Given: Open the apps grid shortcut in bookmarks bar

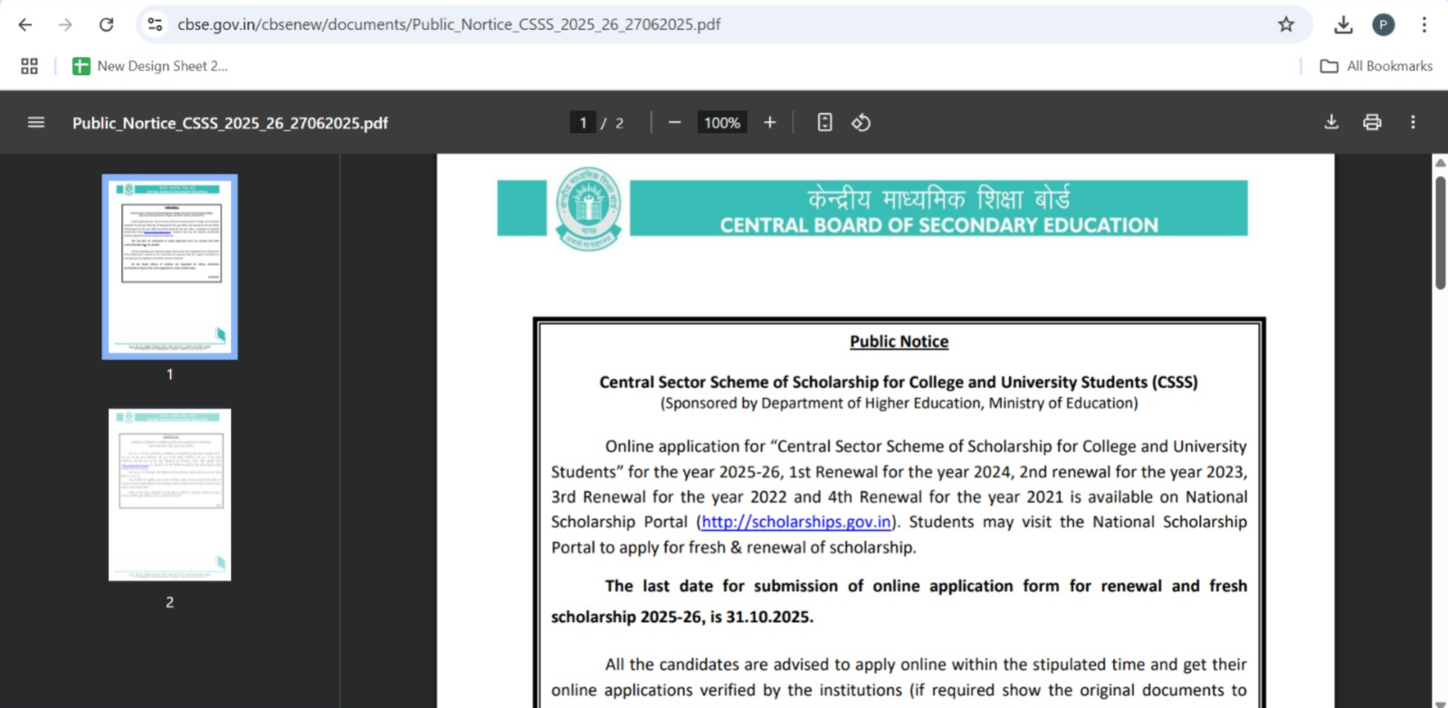Looking at the screenshot, I should pyautogui.click(x=29, y=66).
